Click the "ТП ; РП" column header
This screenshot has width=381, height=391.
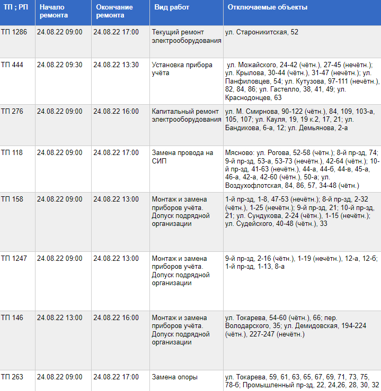[x=15, y=8]
